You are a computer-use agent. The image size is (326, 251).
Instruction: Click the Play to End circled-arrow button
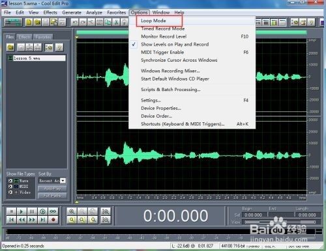click(42, 211)
